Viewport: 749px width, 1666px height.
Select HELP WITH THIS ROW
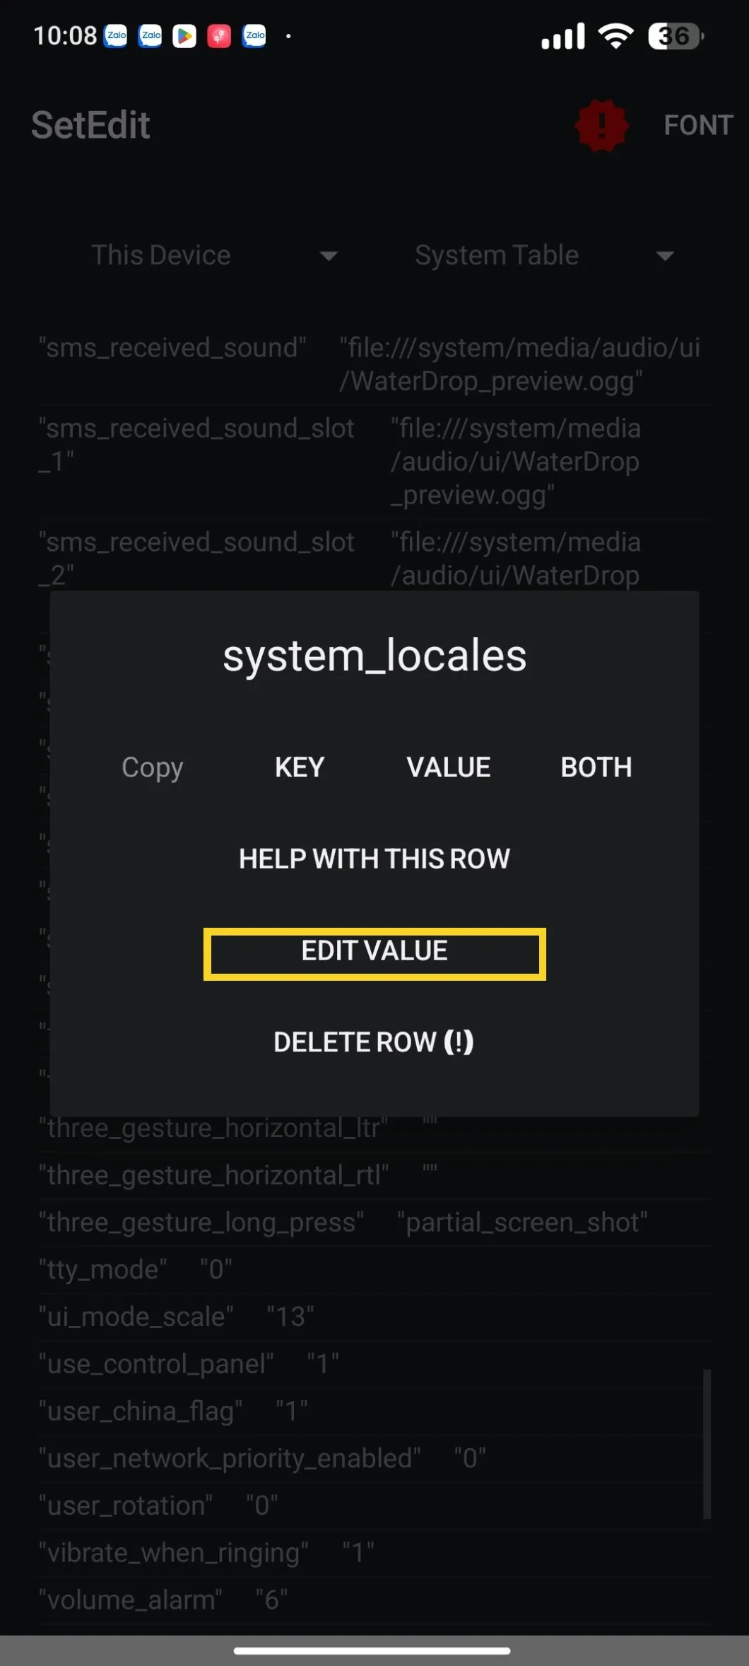point(374,858)
